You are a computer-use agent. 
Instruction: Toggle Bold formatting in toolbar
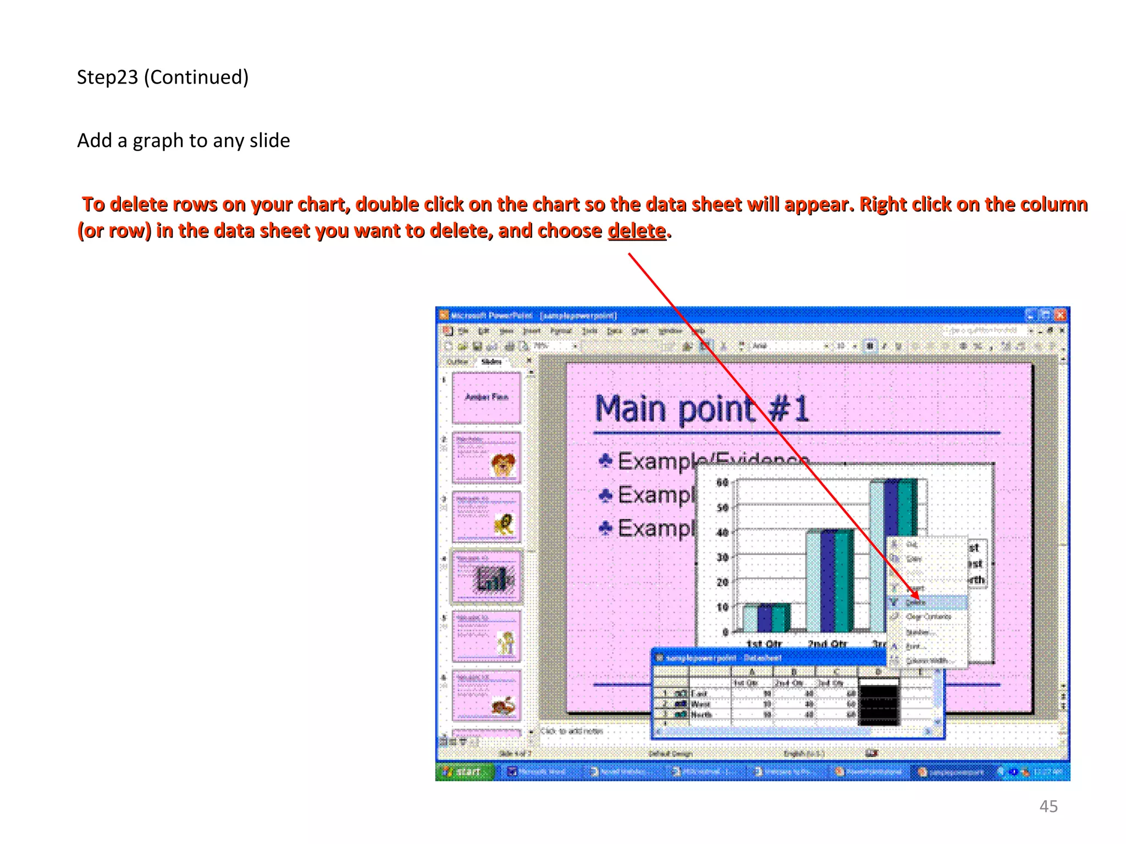pyautogui.click(x=870, y=346)
